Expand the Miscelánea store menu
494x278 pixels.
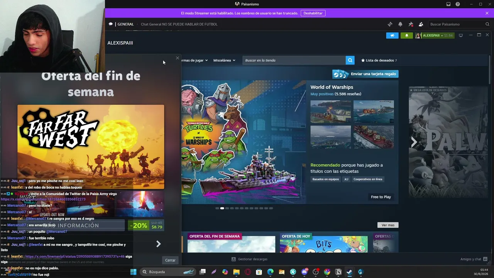(x=224, y=60)
